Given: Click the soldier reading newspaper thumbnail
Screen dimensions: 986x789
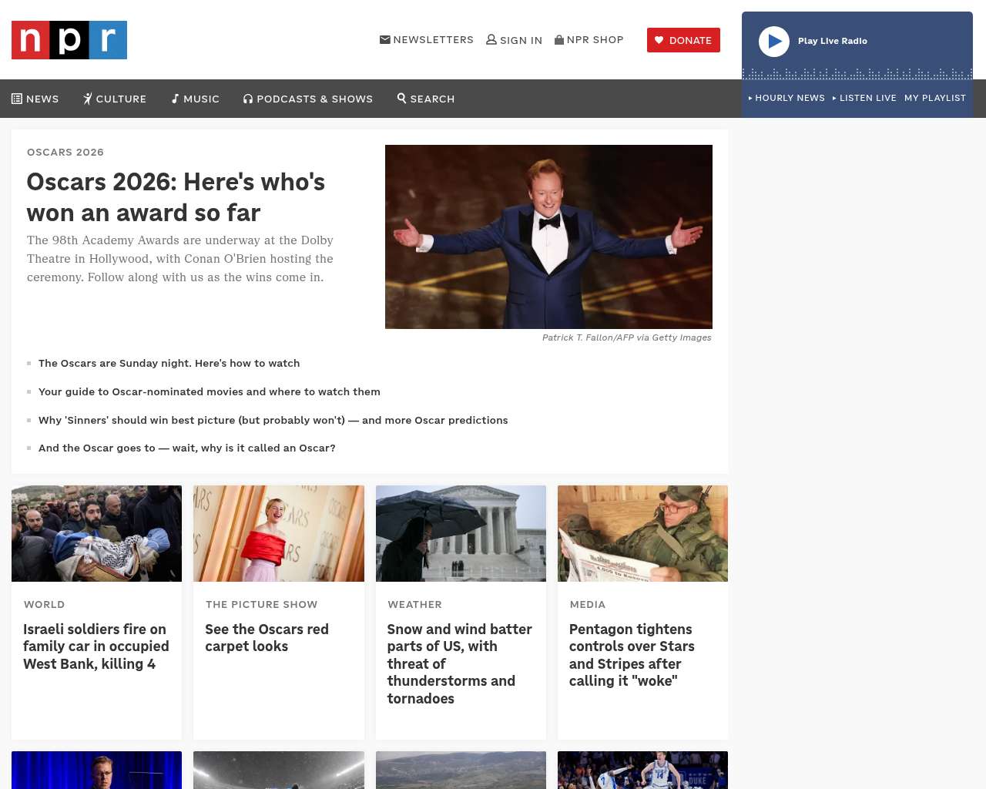Looking at the screenshot, I should click(642, 533).
